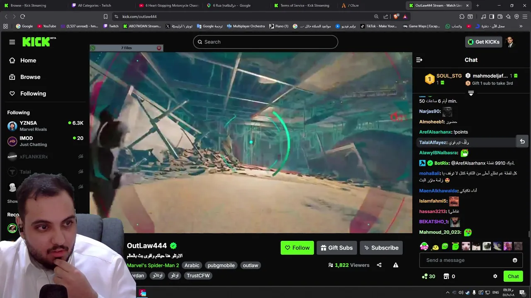
Task: Switch ENG input language
Action: (x=496, y=293)
